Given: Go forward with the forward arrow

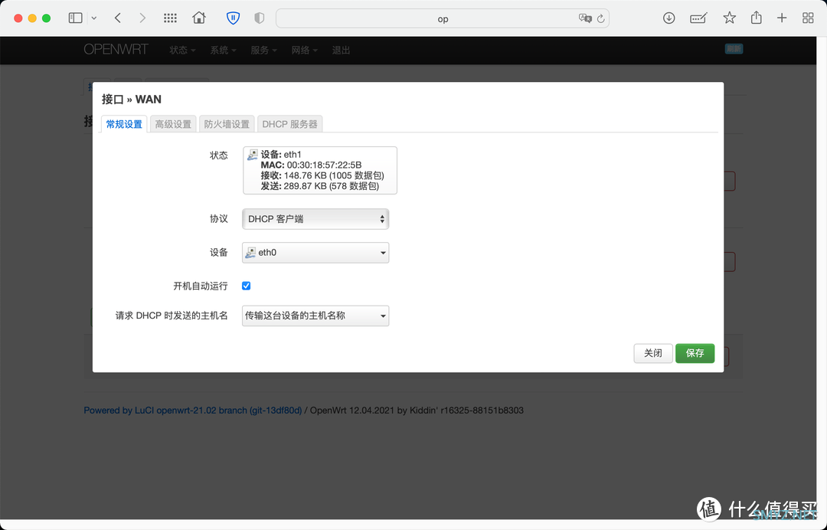Looking at the screenshot, I should pos(142,18).
